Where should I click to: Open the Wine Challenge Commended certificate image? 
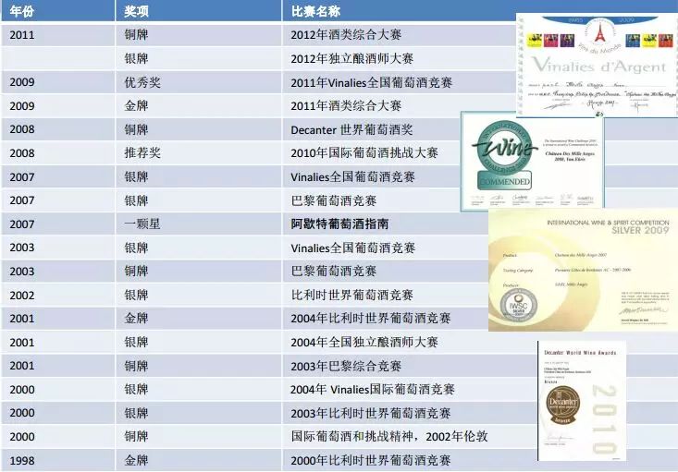[532, 162]
